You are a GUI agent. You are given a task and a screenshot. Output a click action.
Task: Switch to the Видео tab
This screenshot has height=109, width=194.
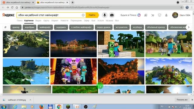[x=38, y=21]
